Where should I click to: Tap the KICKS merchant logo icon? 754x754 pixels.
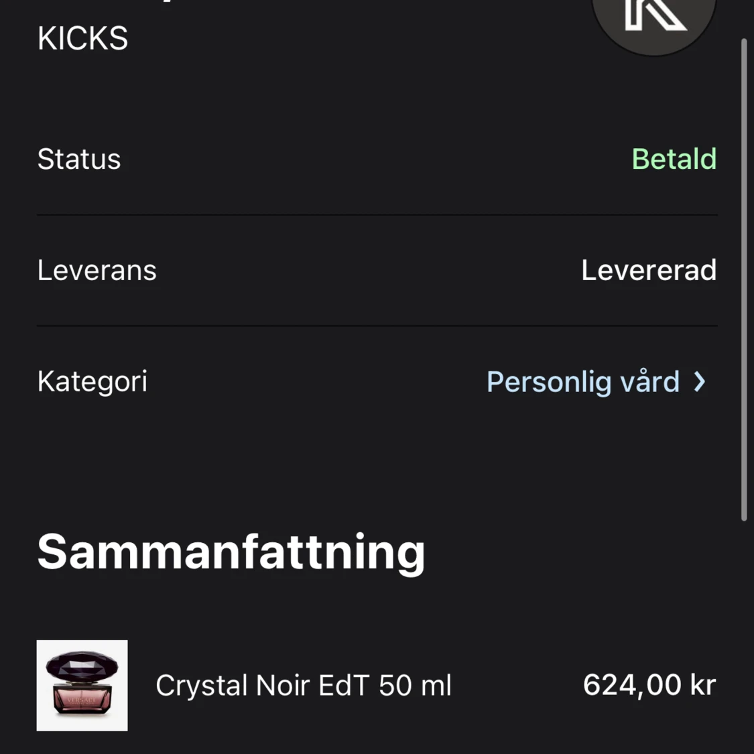pos(654,19)
